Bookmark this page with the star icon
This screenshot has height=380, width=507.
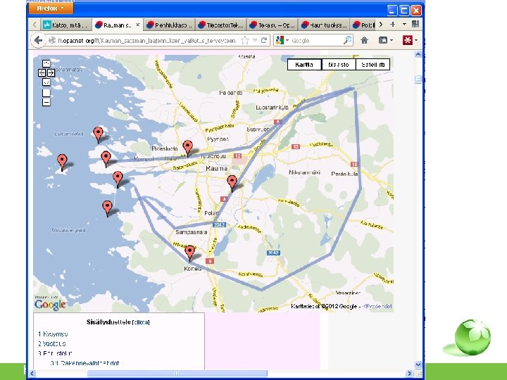coord(245,40)
